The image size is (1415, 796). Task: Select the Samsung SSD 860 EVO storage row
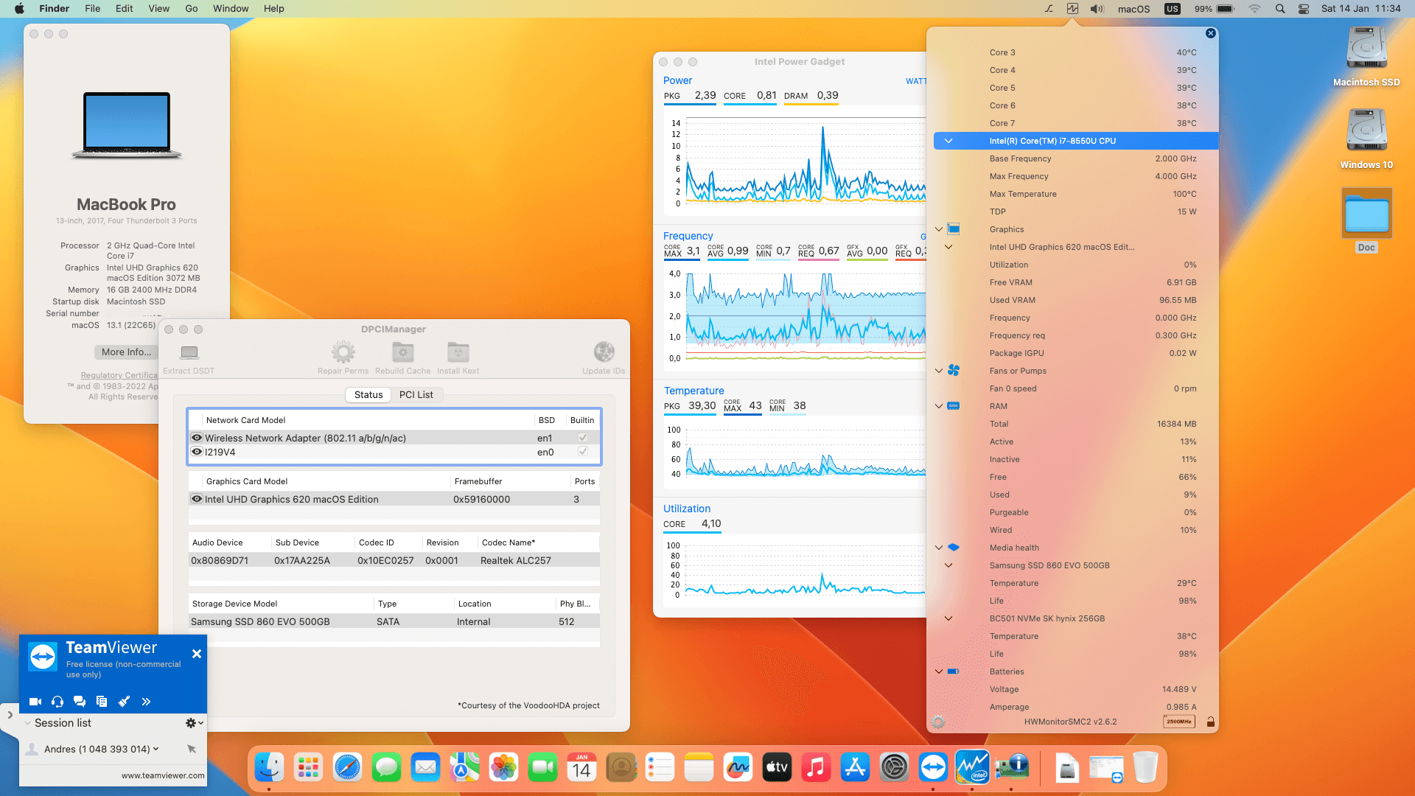[394, 621]
